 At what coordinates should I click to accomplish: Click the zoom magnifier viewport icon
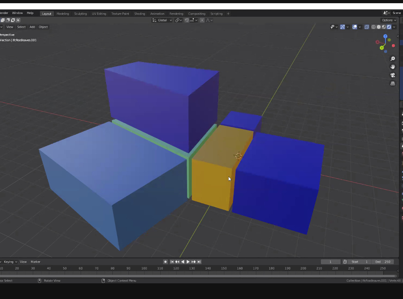(393, 59)
